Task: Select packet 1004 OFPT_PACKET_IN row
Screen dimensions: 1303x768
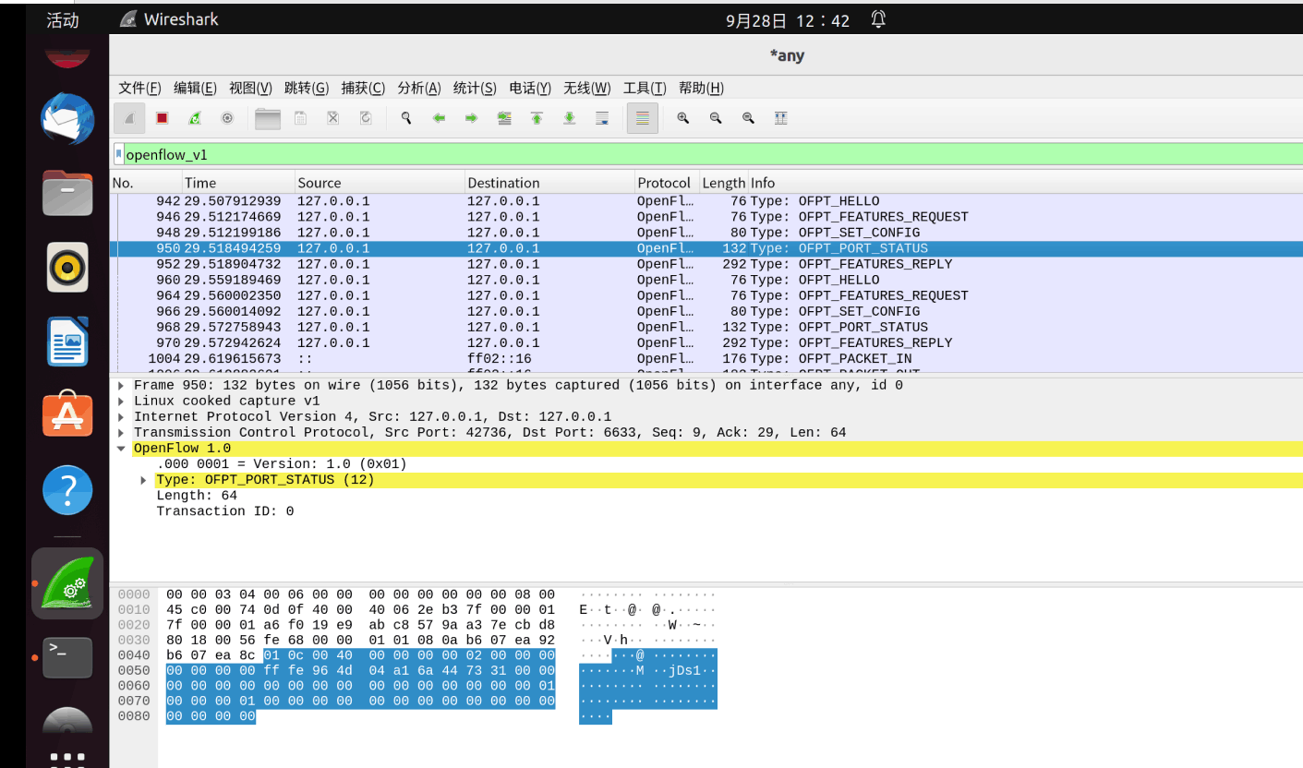Action: pyautogui.click(x=706, y=358)
